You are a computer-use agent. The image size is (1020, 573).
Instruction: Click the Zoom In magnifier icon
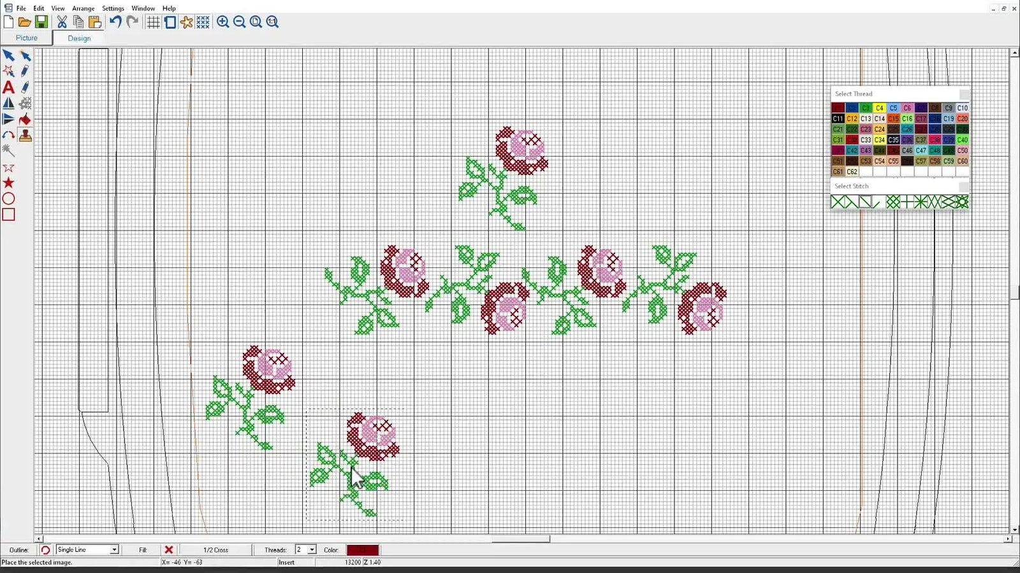(x=223, y=22)
